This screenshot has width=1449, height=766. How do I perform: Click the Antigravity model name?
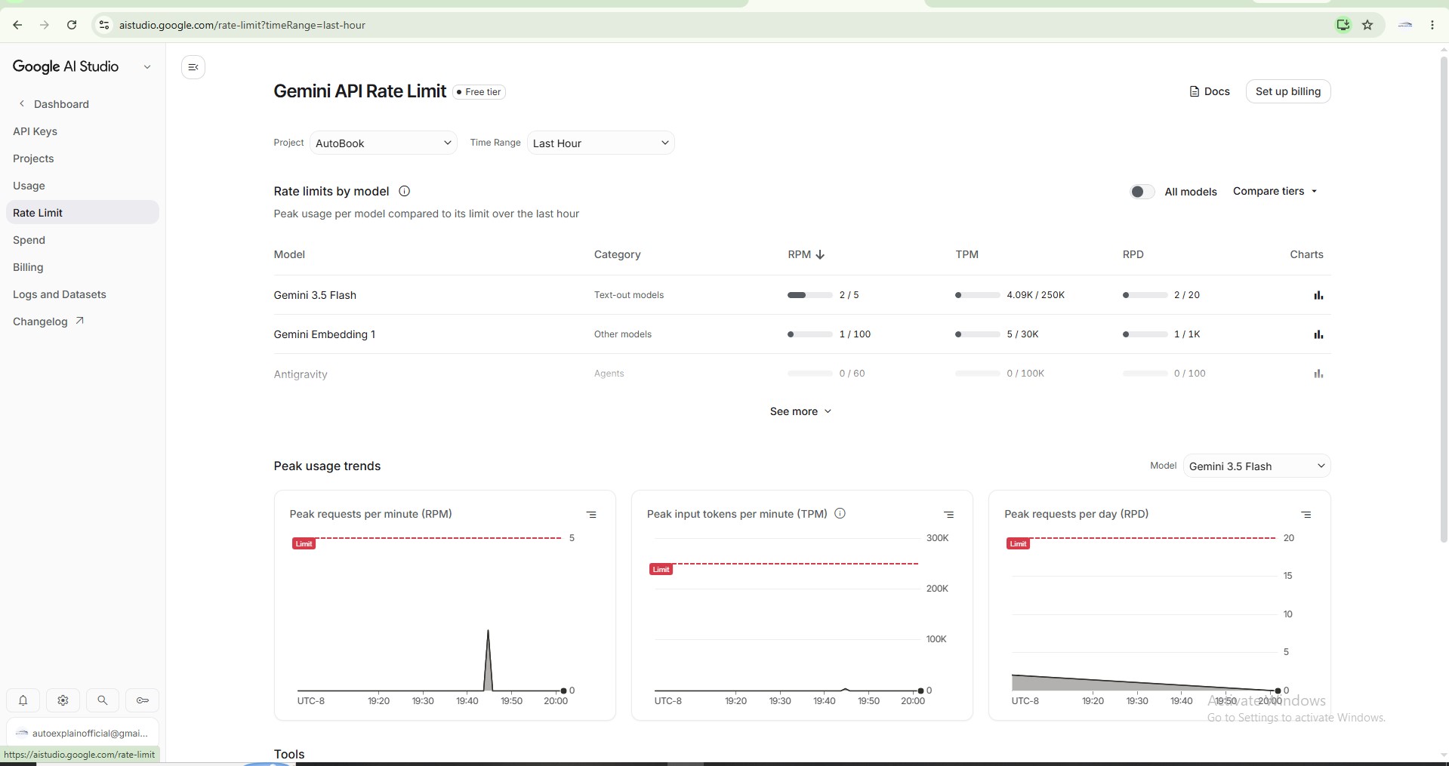[301, 374]
